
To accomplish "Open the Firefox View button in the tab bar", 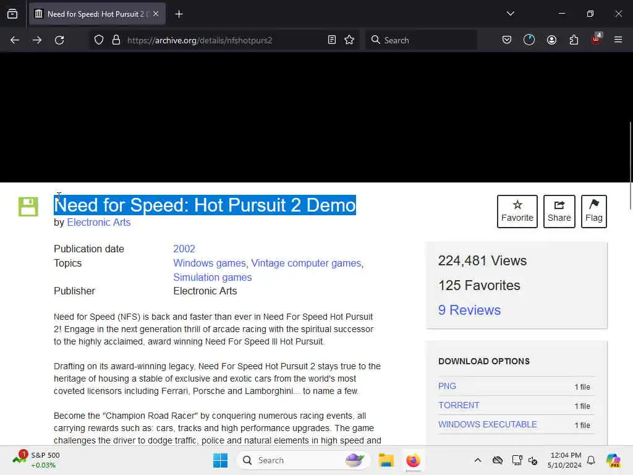I will click(12, 14).
